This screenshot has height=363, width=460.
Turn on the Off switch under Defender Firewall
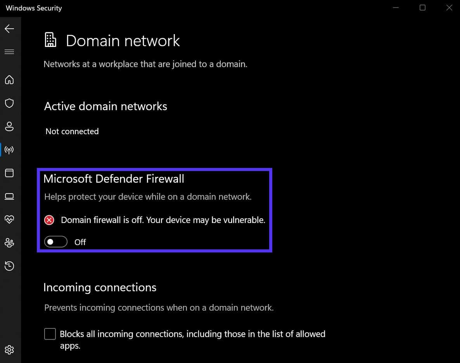click(55, 242)
